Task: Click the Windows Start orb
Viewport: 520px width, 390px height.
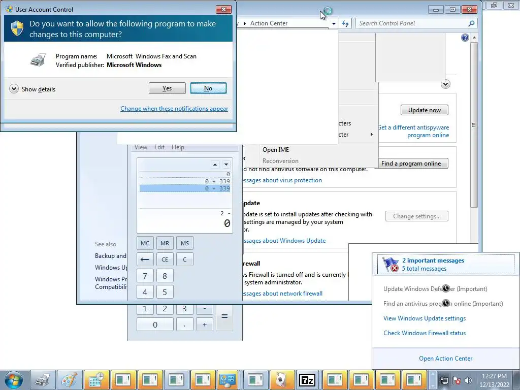Action: 14,380
